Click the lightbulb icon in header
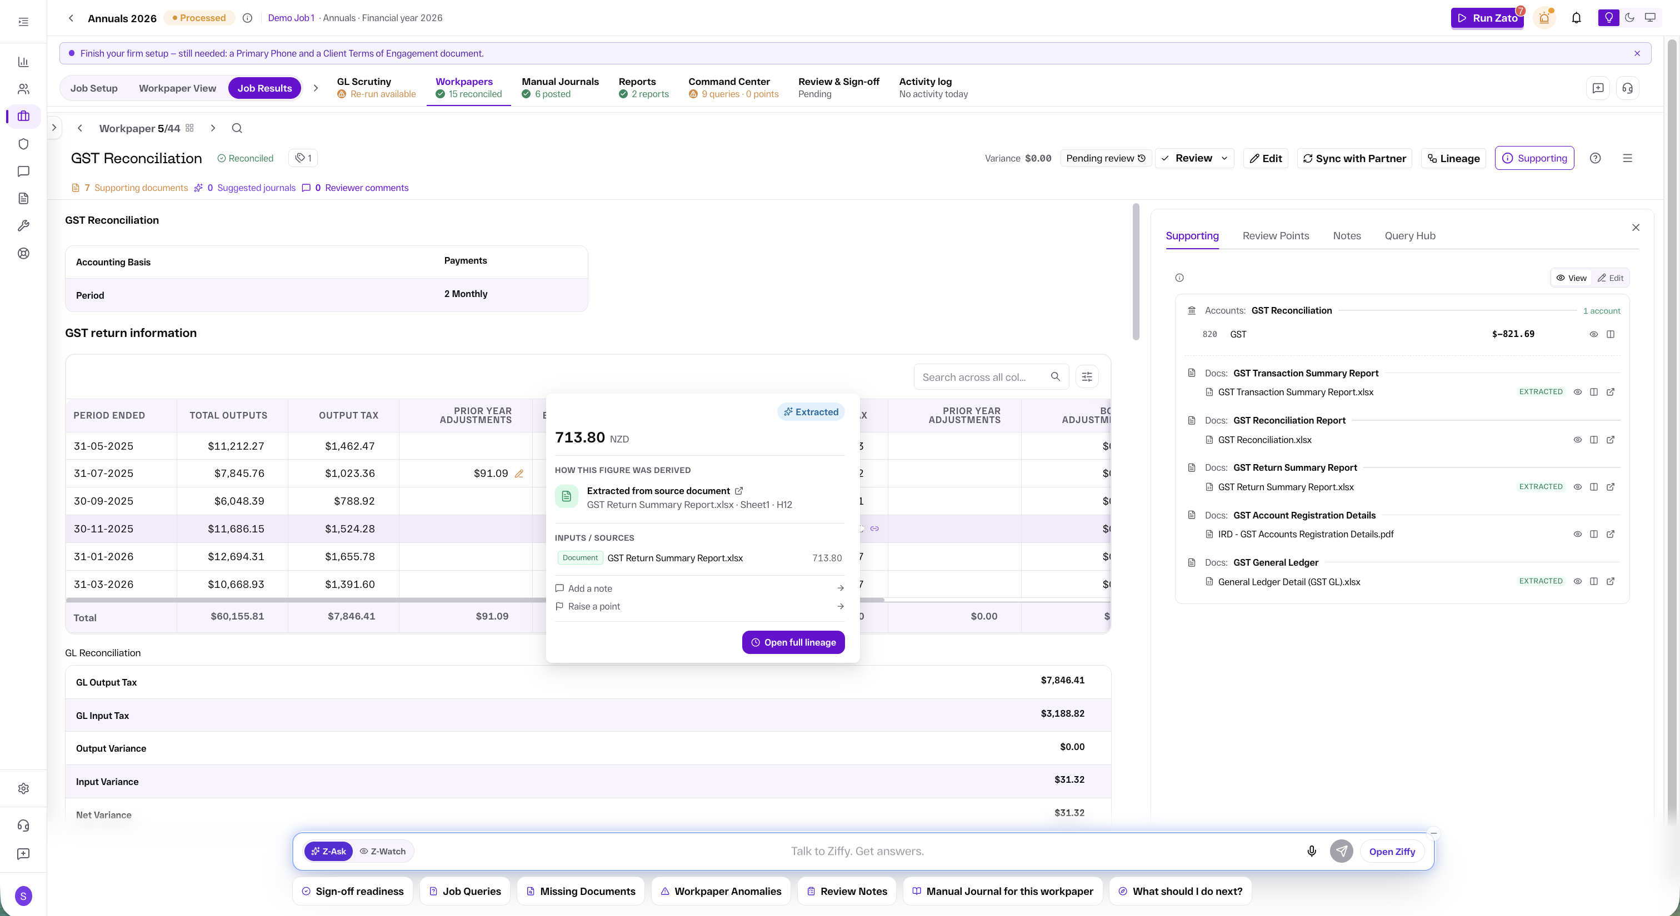 click(x=1608, y=18)
